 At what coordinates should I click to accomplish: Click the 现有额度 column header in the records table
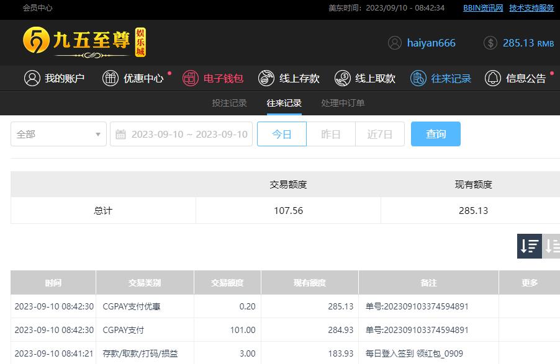pos(310,283)
